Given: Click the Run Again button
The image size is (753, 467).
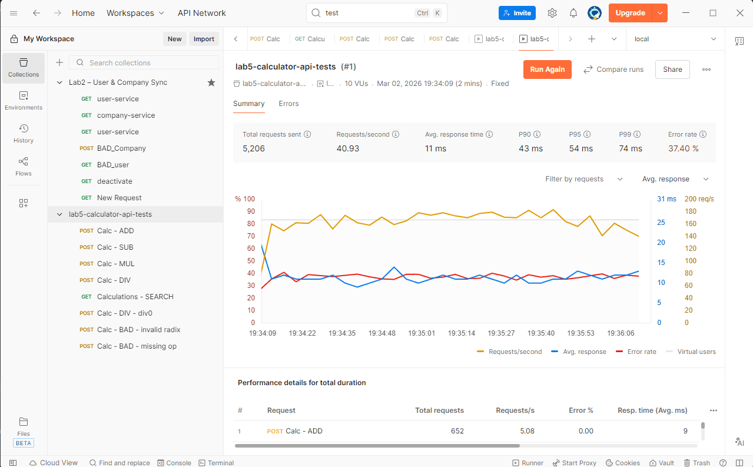Looking at the screenshot, I should click(547, 69).
